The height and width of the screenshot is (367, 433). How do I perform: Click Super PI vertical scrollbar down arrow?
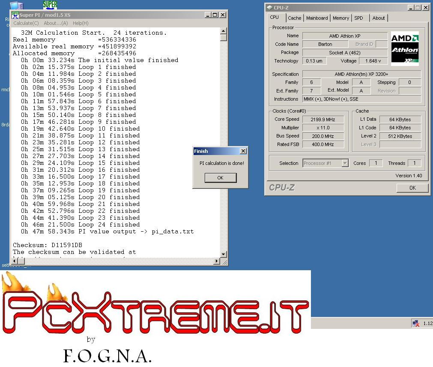click(x=224, y=254)
